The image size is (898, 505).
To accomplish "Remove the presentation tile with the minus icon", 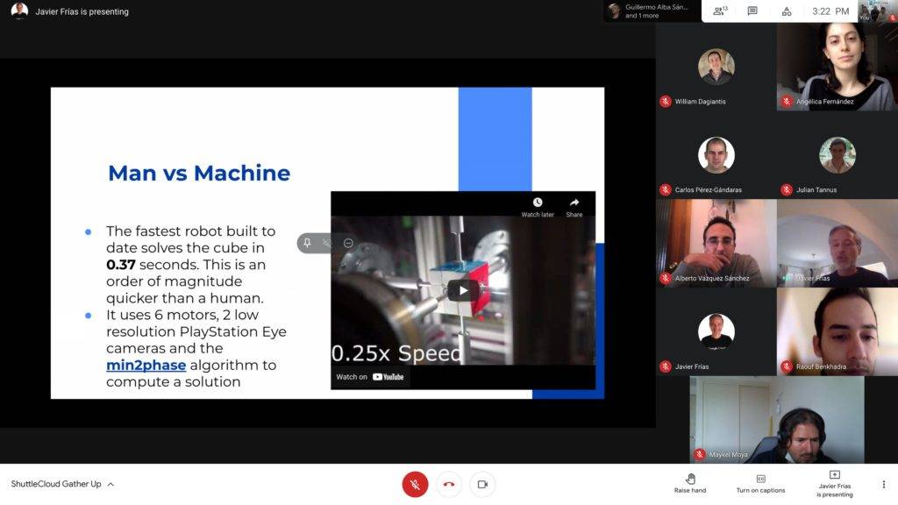I will point(347,243).
